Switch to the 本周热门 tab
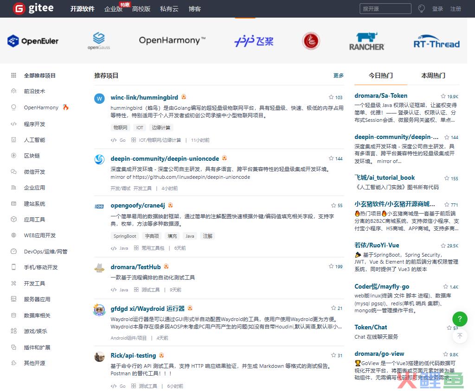Viewport: 475px width, 391px height. click(x=433, y=76)
